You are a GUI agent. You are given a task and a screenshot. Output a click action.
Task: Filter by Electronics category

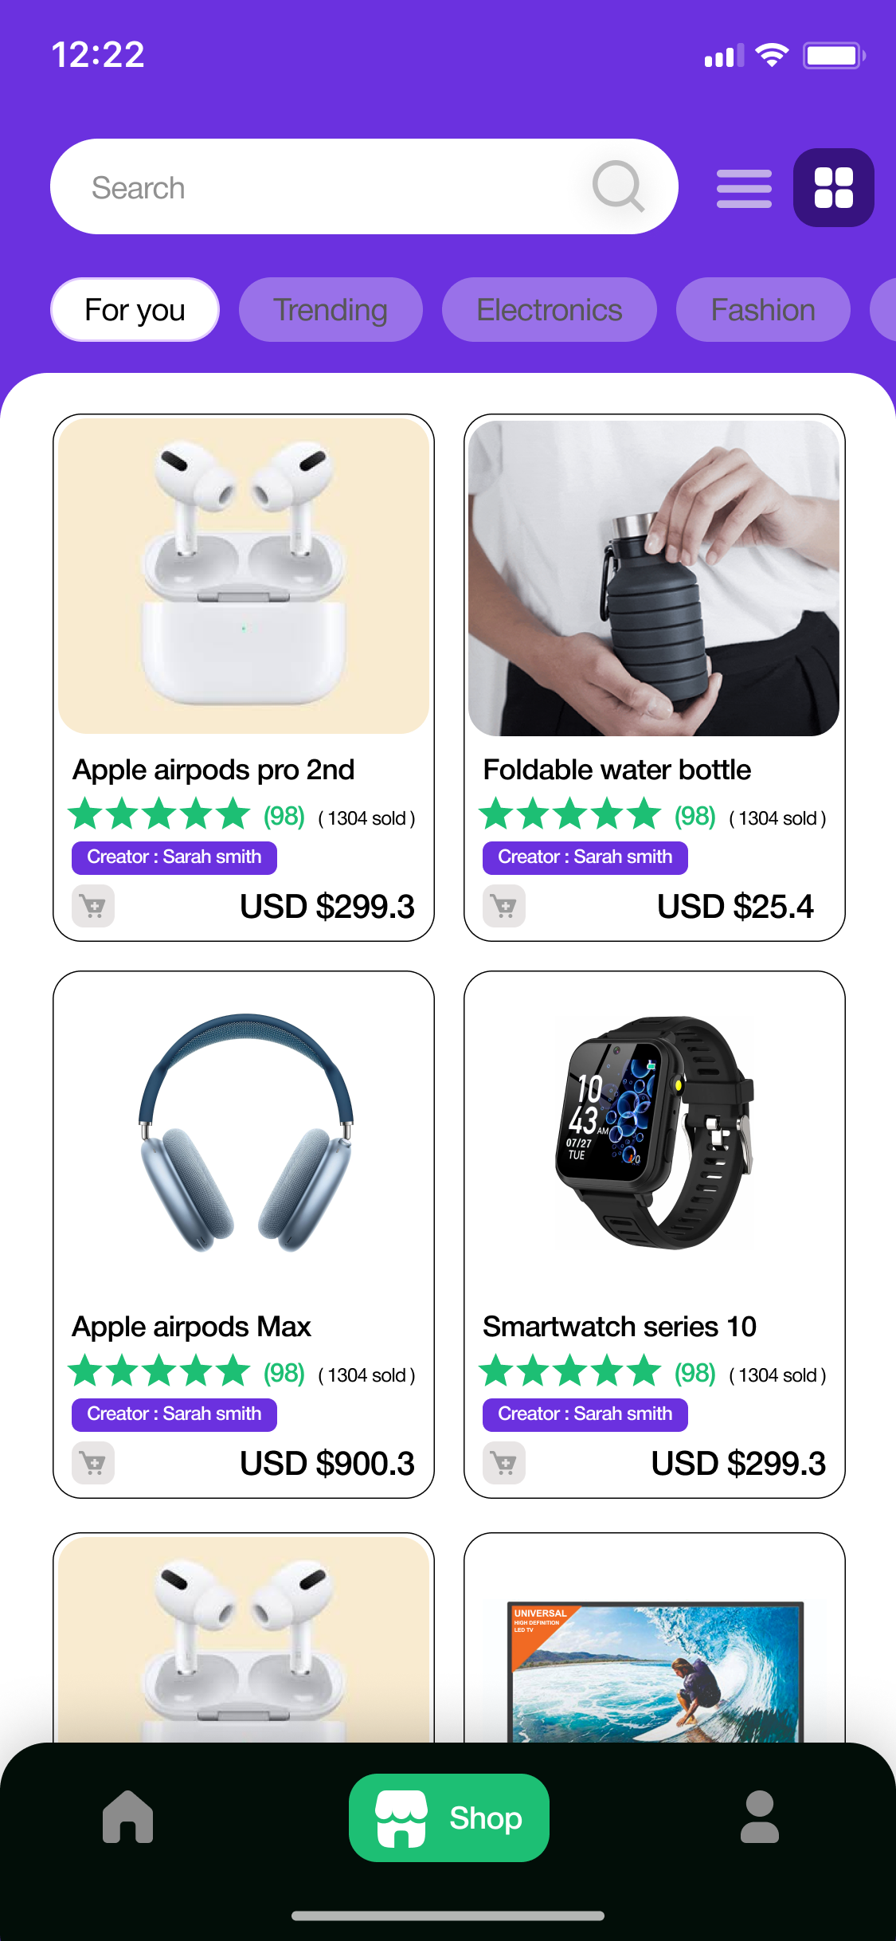(x=550, y=309)
